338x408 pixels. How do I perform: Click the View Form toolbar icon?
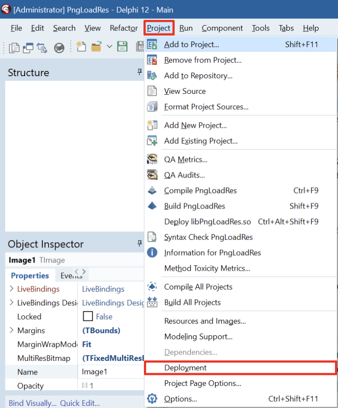[28, 47]
